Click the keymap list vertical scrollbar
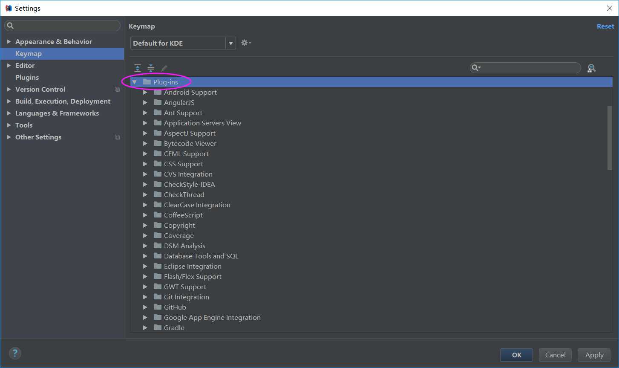619x368 pixels. coord(610,138)
